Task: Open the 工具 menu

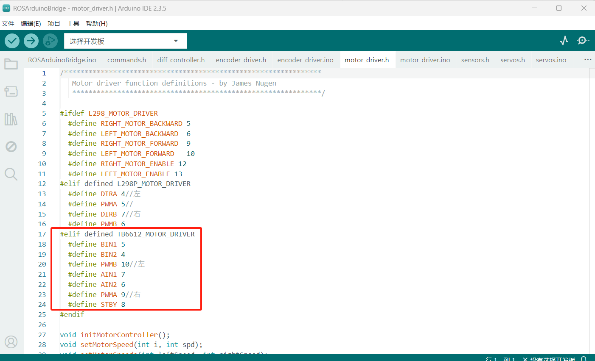Action: (73, 23)
